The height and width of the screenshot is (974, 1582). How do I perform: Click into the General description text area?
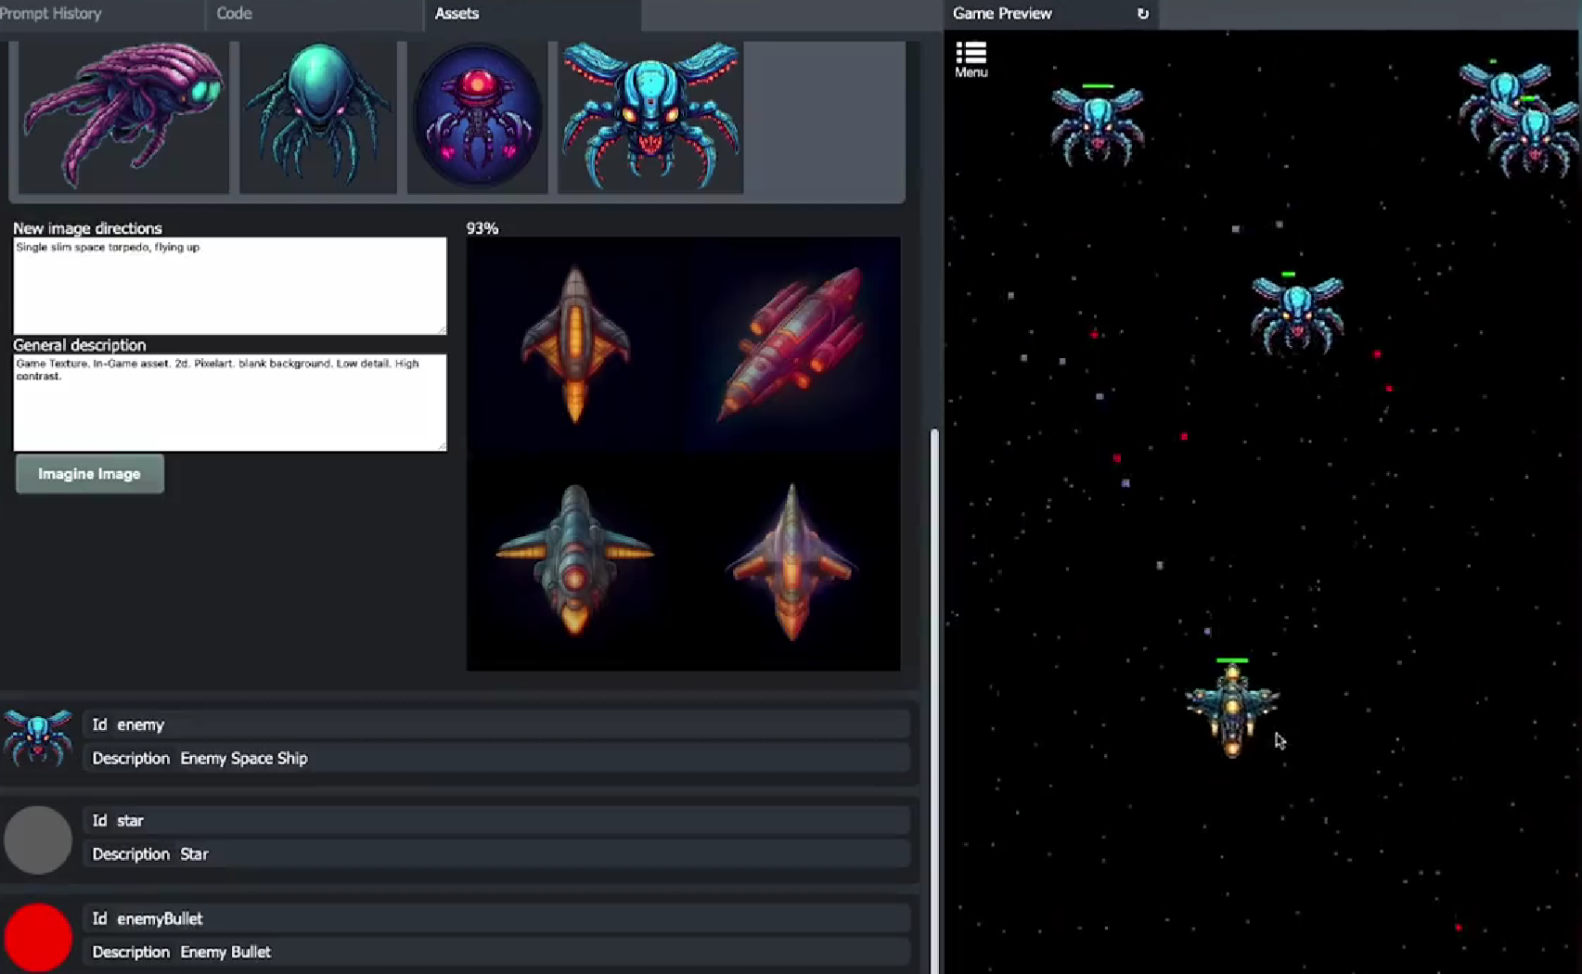click(229, 403)
